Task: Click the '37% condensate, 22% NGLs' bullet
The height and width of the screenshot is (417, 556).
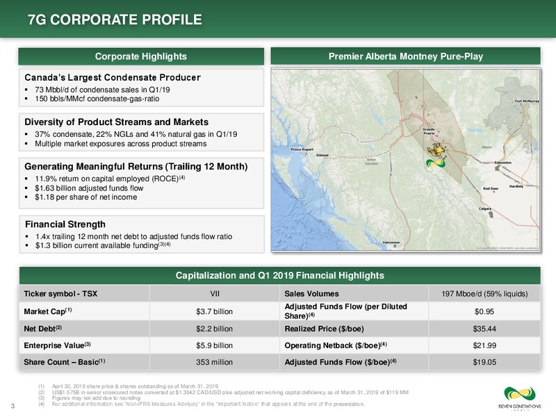Action: [136, 134]
